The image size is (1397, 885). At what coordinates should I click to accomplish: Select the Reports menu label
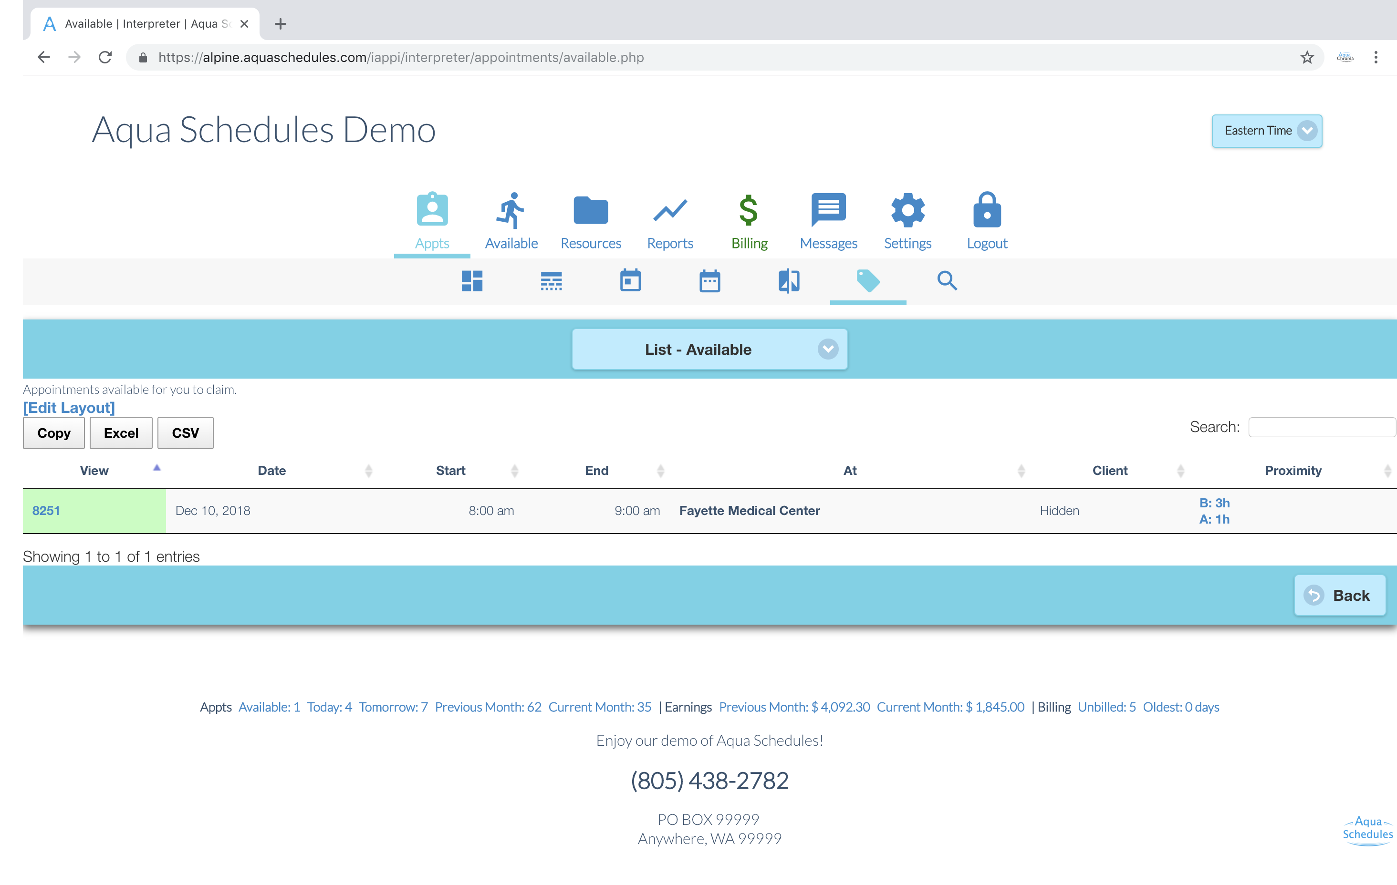click(x=670, y=244)
